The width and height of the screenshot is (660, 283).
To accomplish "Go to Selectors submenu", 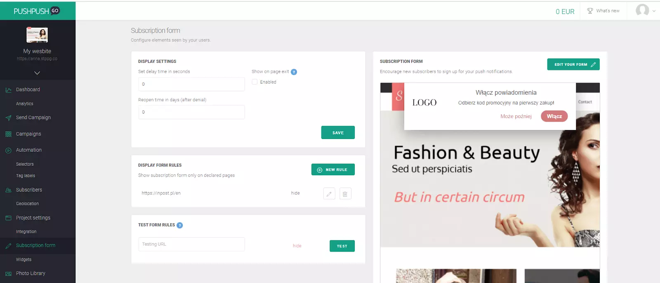I will (25, 164).
